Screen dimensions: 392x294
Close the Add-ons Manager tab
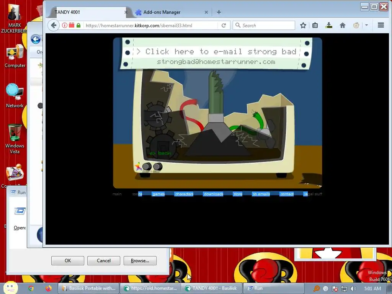tap(206, 12)
